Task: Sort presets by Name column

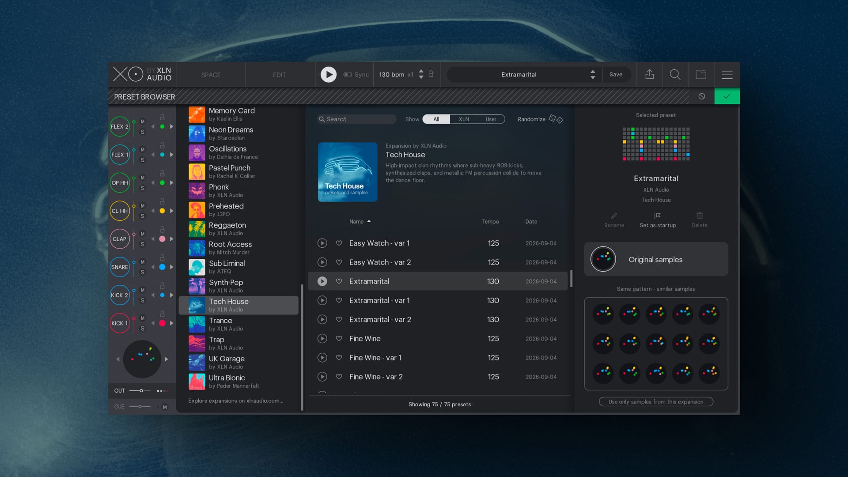Action: pos(360,221)
